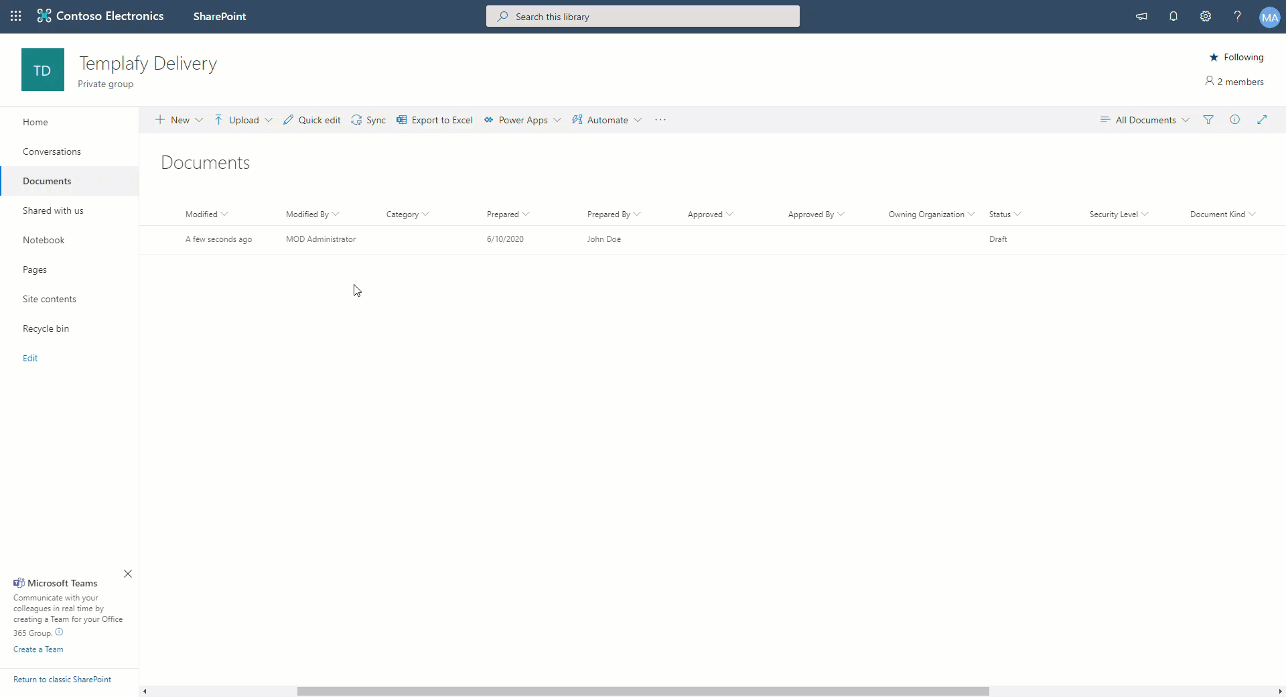The height and width of the screenshot is (697, 1286).
Task: Click the scroll left arrow
Action: pyautogui.click(x=145, y=691)
